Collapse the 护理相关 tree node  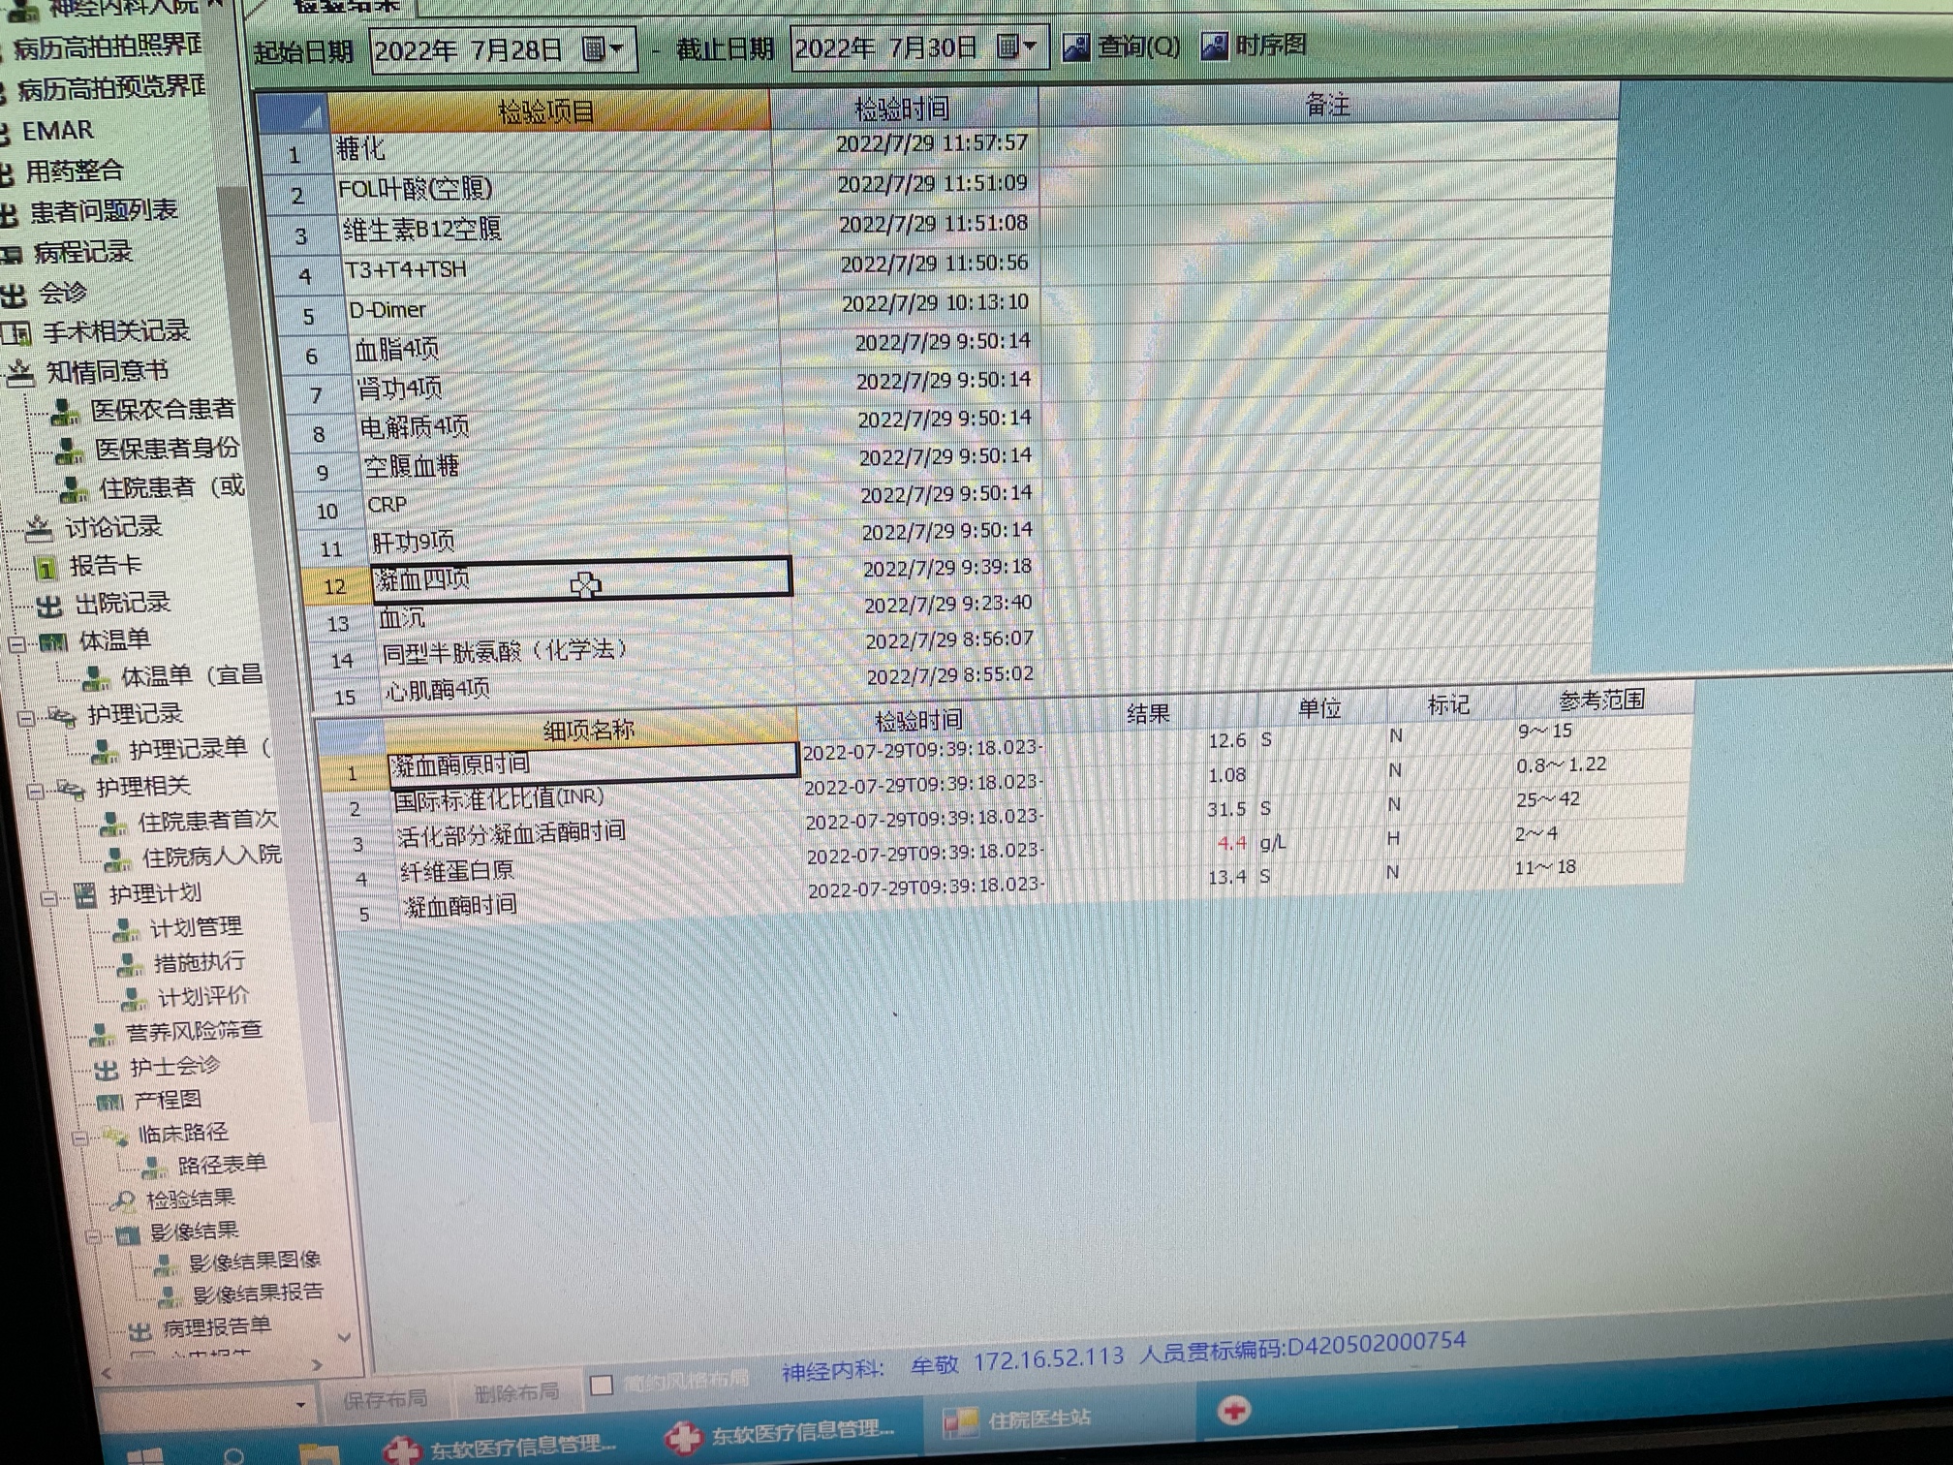coord(35,791)
